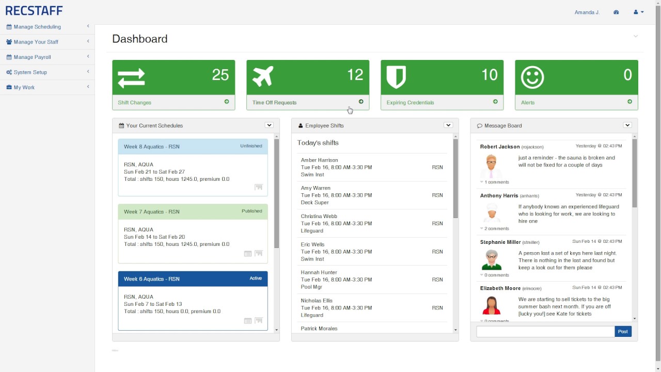Click the chevron next to Manage Payroll
This screenshot has width=661, height=372.
click(x=88, y=56)
